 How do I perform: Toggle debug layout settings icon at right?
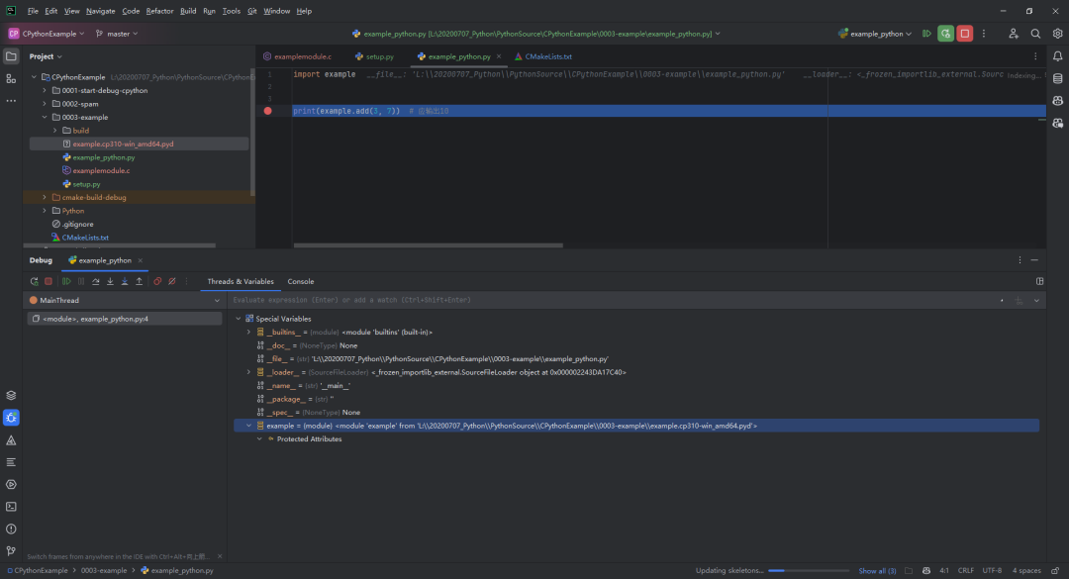1039,281
